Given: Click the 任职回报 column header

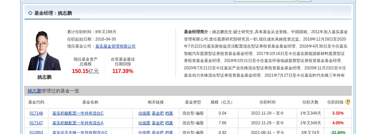Looking at the screenshot, I should (335, 102).
